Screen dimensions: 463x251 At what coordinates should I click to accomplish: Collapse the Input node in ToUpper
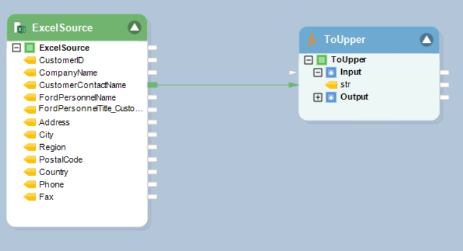point(318,72)
